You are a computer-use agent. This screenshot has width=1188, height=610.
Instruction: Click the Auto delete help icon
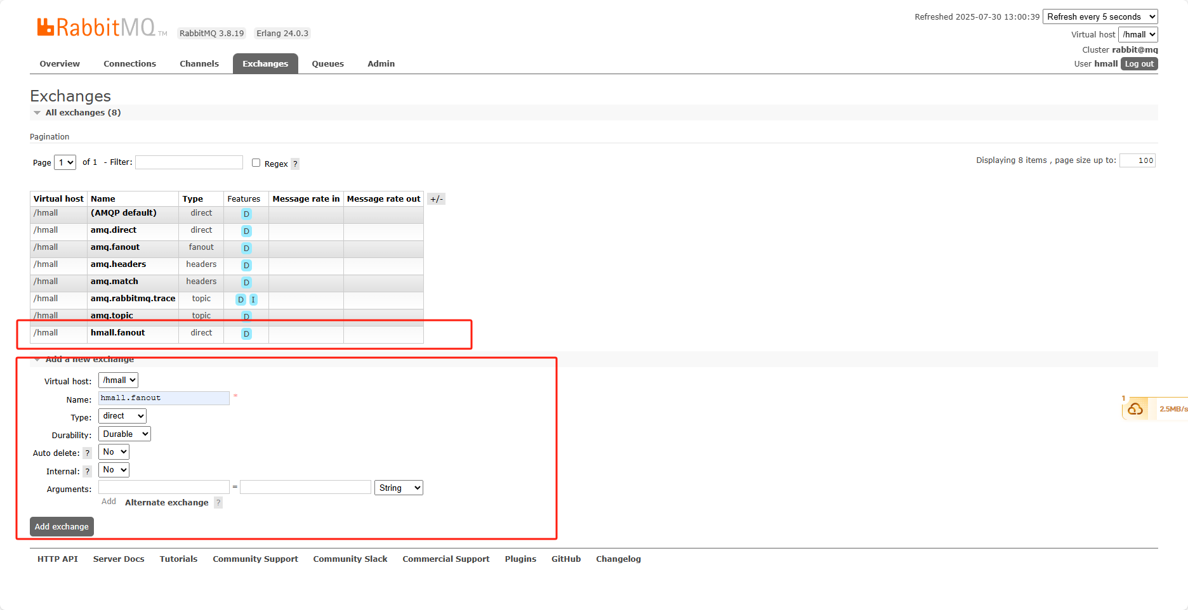[x=88, y=453]
